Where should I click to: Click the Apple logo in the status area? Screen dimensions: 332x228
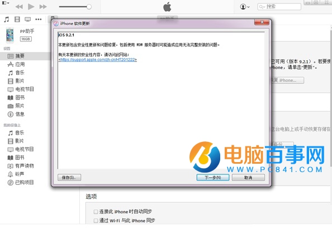[167, 7]
